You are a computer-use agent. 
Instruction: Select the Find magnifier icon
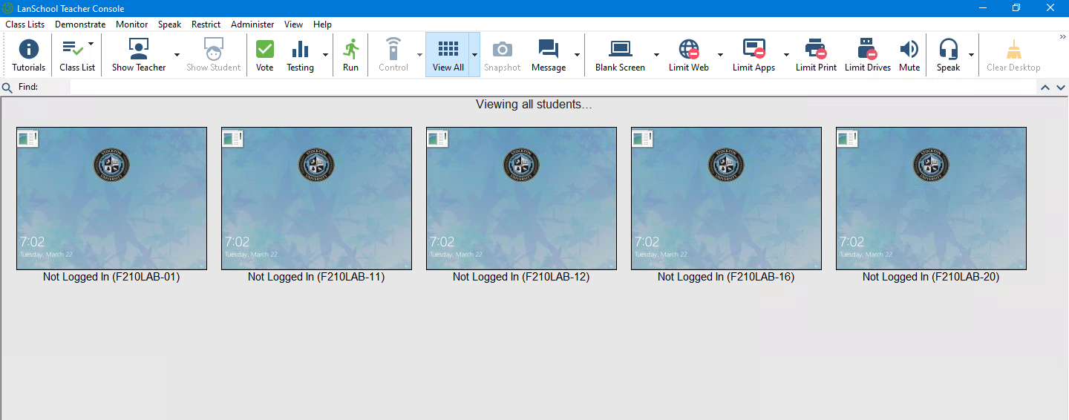coord(7,88)
